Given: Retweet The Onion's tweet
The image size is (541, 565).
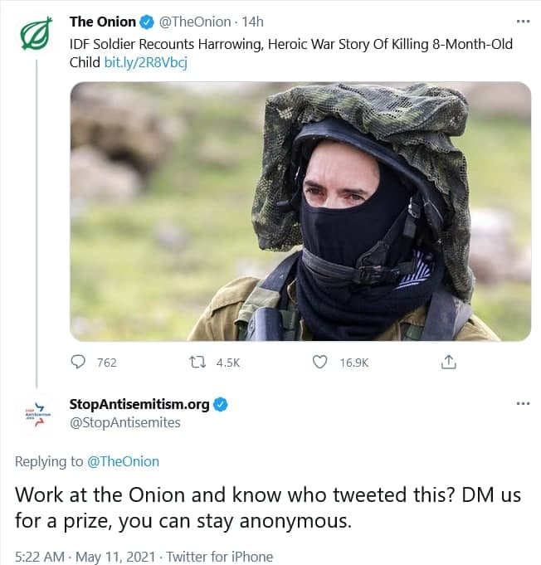Looking at the screenshot, I should [x=198, y=362].
